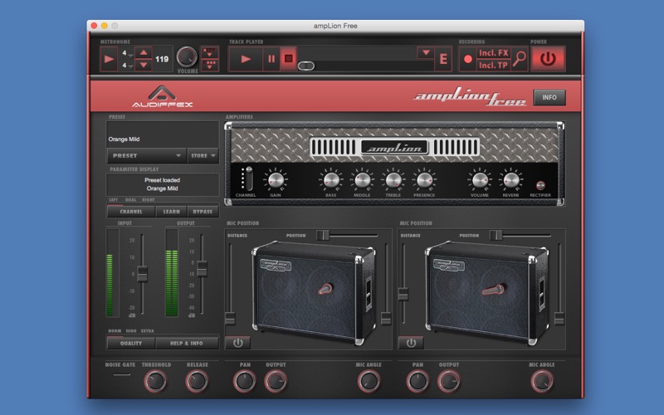Select the CHANNEL tab button
The image size is (664, 415).
tap(131, 212)
